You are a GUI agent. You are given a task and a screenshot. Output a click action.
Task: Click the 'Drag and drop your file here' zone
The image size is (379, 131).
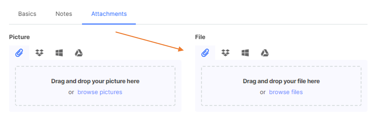tap(281, 86)
